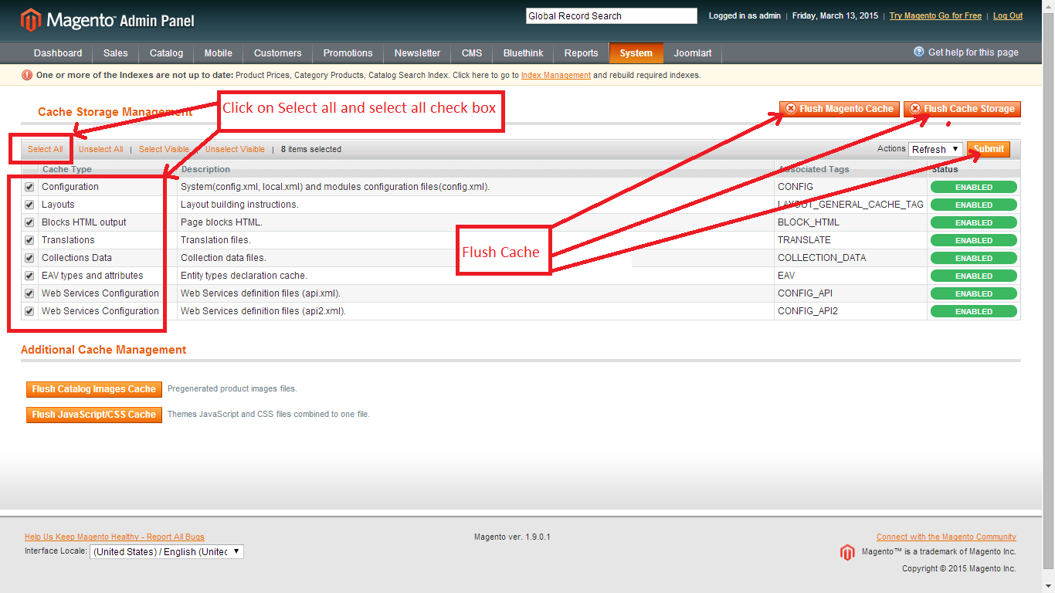Click the Select Visible link
The width and height of the screenshot is (1055, 593).
[x=164, y=149]
